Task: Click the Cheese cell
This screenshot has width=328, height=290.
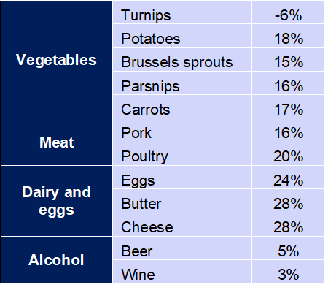Action: (182, 224)
